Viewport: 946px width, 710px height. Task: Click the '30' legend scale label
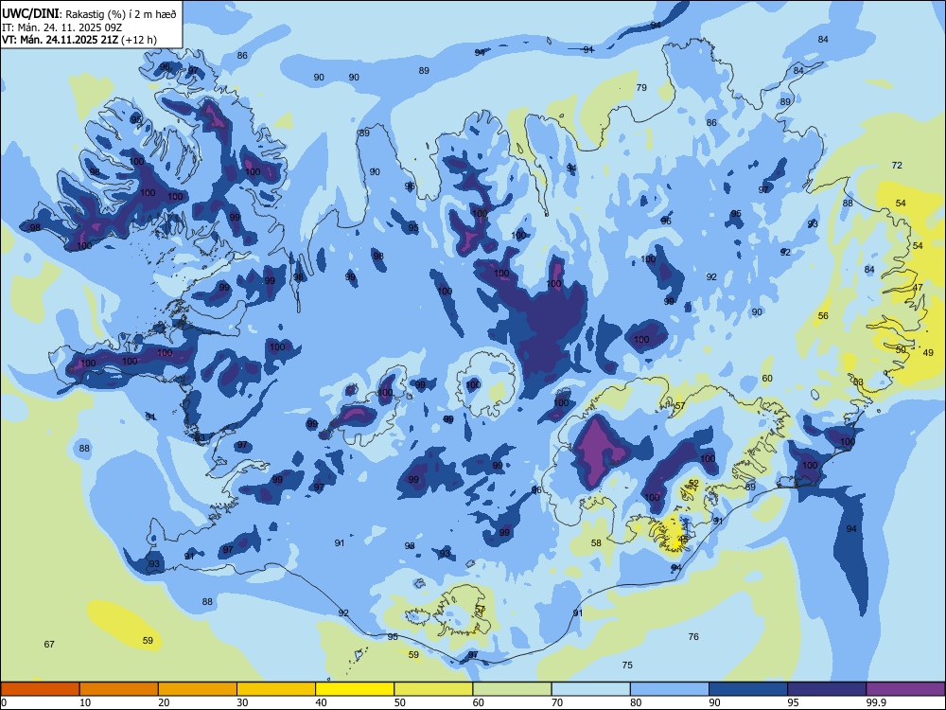(x=242, y=702)
